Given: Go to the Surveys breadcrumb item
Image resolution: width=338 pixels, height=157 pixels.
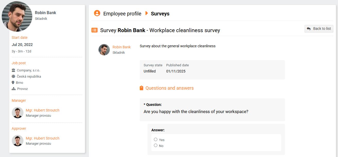Looking at the screenshot, I should click(x=160, y=14).
